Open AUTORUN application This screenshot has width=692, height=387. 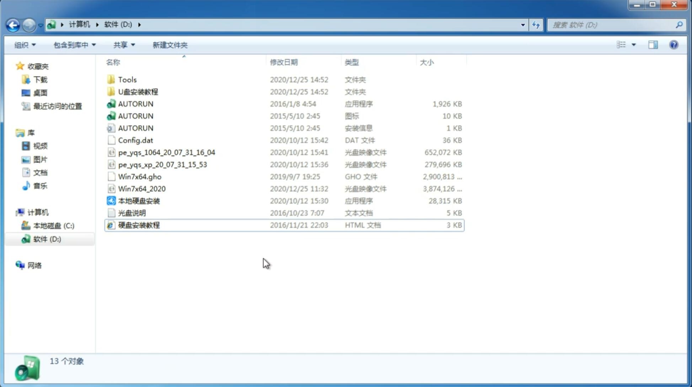point(135,104)
